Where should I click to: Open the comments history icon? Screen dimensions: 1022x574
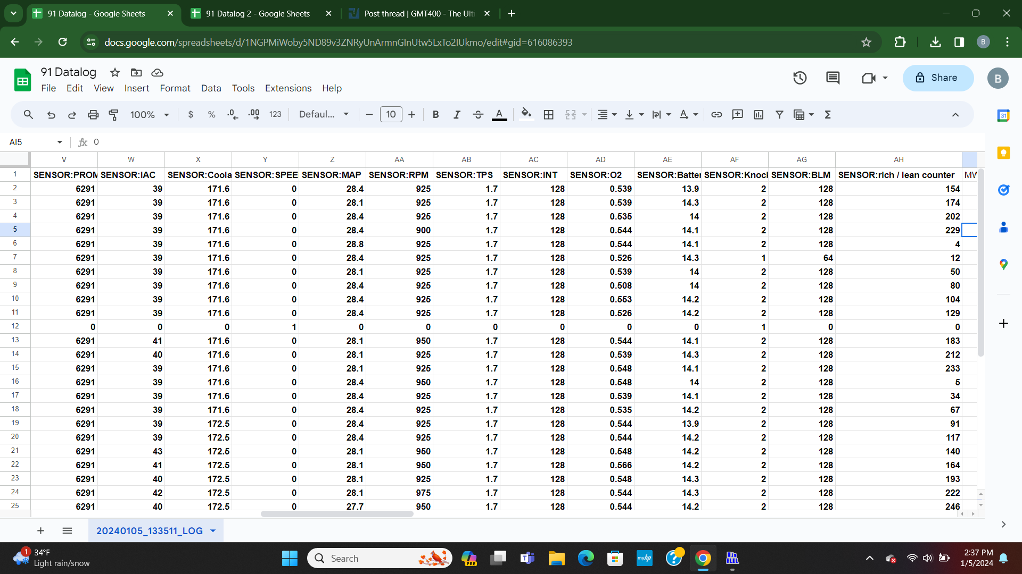click(833, 78)
